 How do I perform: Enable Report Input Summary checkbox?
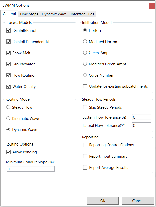point(85,156)
